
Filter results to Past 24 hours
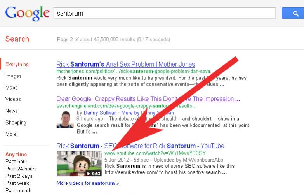coord(21,169)
